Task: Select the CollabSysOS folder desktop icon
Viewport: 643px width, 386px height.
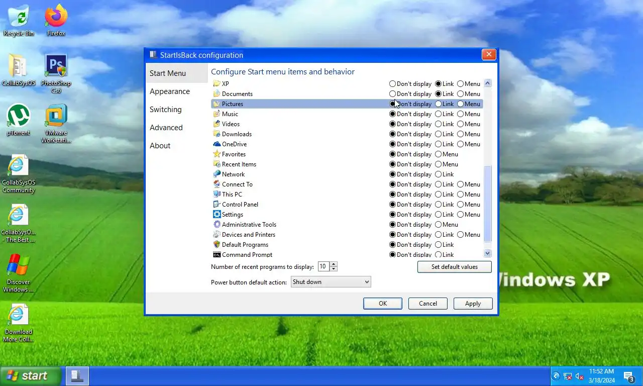Action: coord(19,70)
